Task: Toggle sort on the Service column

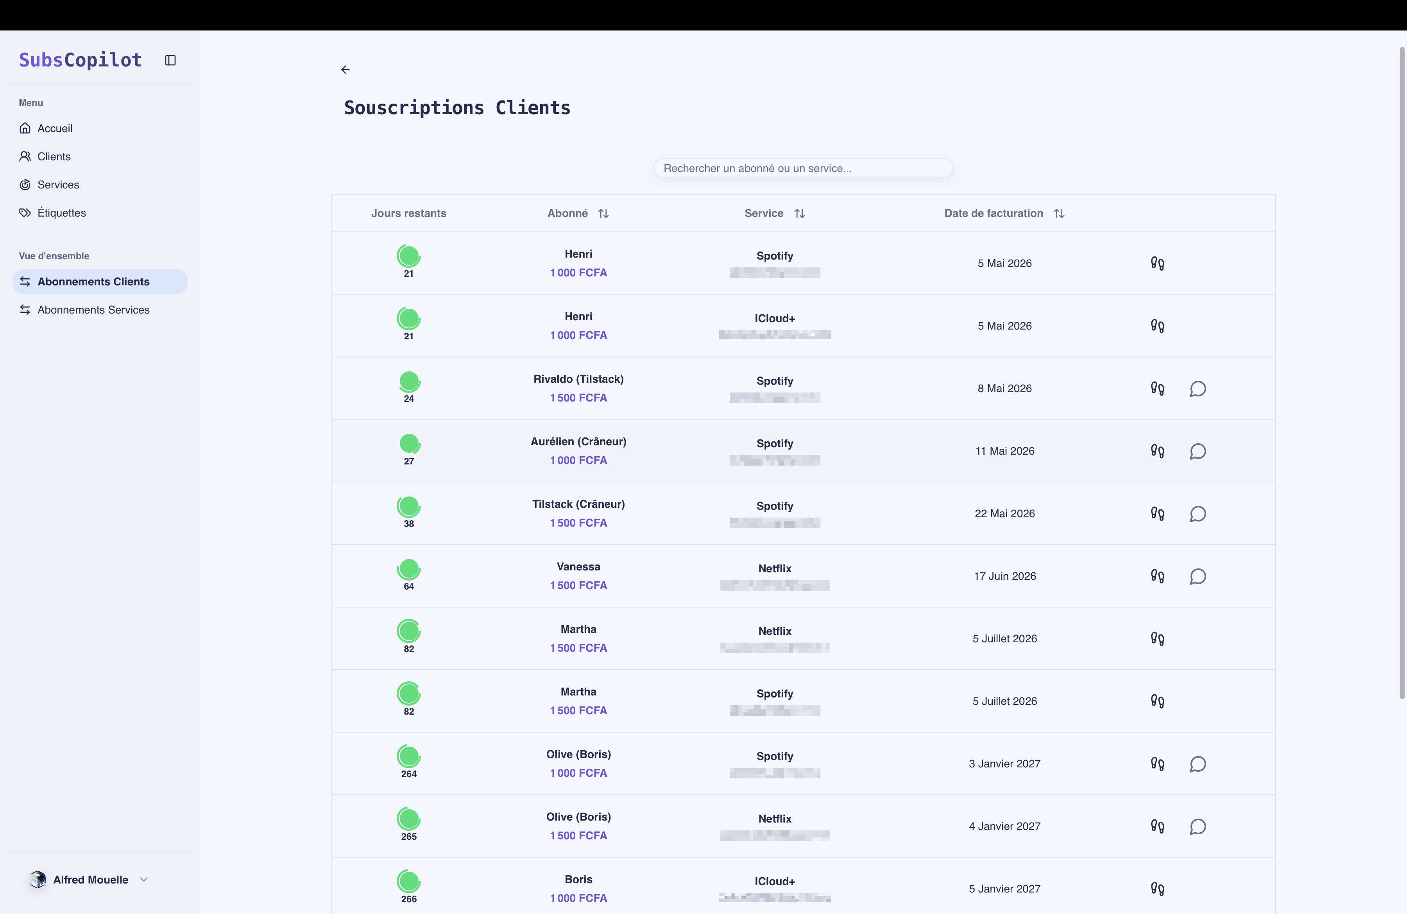Action: [x=799, y=213]
